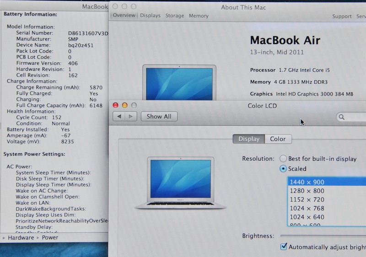Click the 13-inch, Mid 2011 model text
Image resolution: width=366 pixels, height=257 pixels.
pyautogui.click(x=277, y=52)
